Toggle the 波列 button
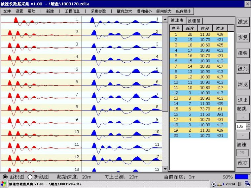Viewport: 251px width, 188px height. pyautogui.click(x=243, y=69)
